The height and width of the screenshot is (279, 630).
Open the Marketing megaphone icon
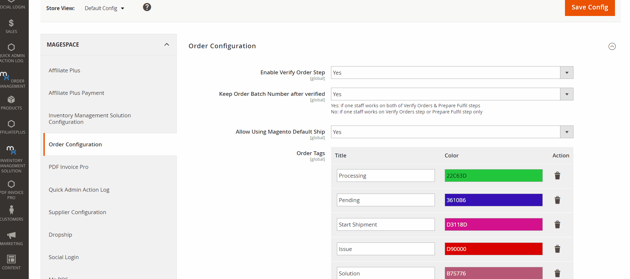[11, 235]
